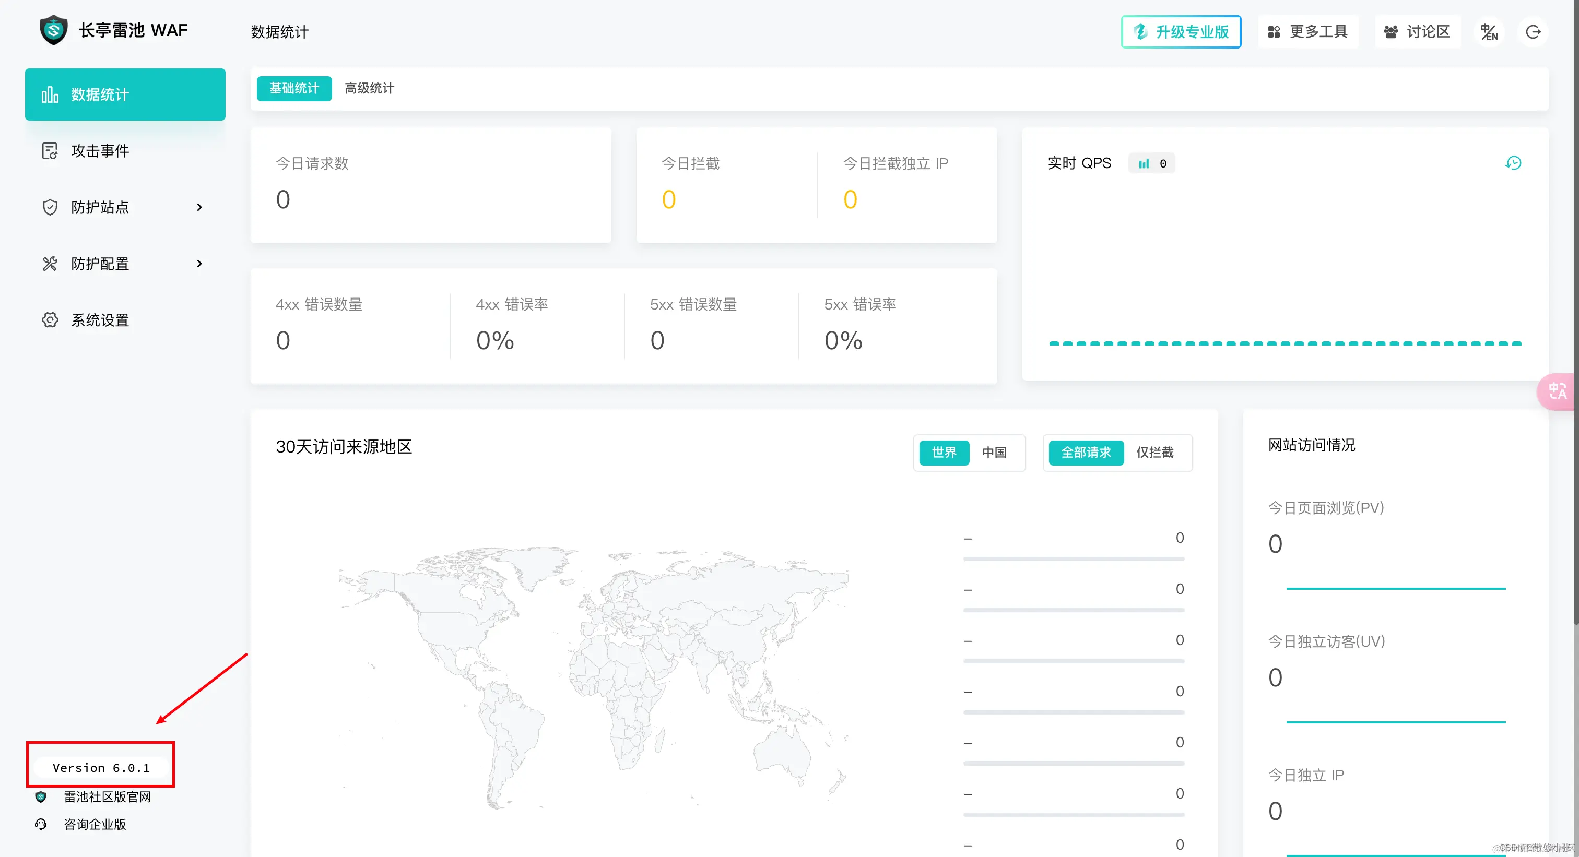This screenshot has width=1579, height=857.
Task: Click the SafeLine WAF shield logo
Action: coord(53,30)
